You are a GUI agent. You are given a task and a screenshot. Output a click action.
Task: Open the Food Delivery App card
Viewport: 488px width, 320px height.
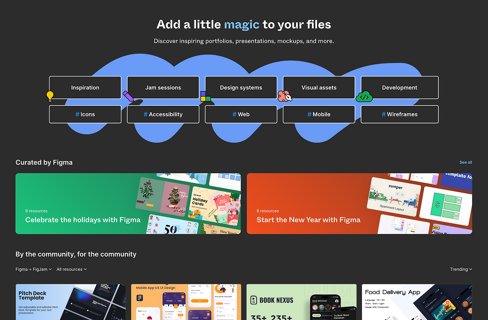(417, 302)
